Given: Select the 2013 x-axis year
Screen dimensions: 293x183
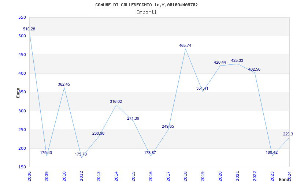Looking at the screenshot, I should (99, 176).
